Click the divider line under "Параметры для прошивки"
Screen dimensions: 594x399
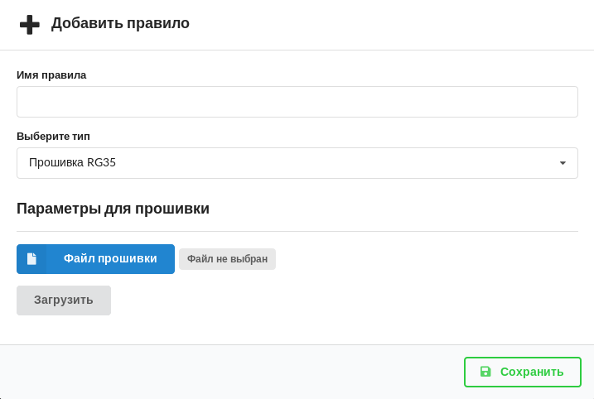point(297,231)
